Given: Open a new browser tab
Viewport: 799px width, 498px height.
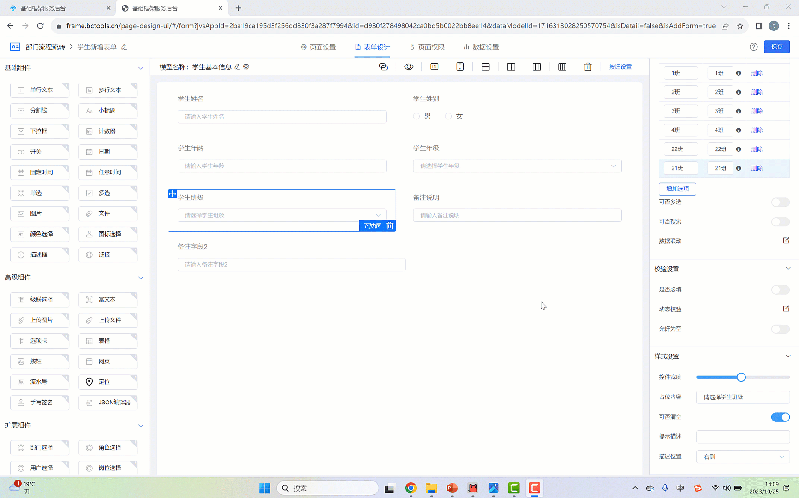Looking at the screenshot, I should click(x=238, y=8).
